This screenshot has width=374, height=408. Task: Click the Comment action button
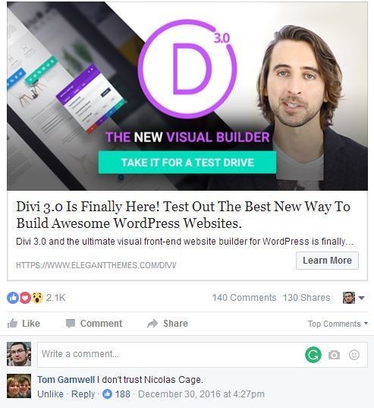(x=94, y=324)
